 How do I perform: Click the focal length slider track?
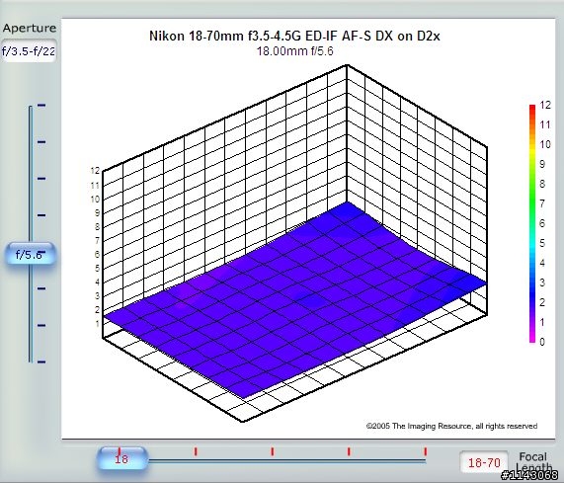287,460
